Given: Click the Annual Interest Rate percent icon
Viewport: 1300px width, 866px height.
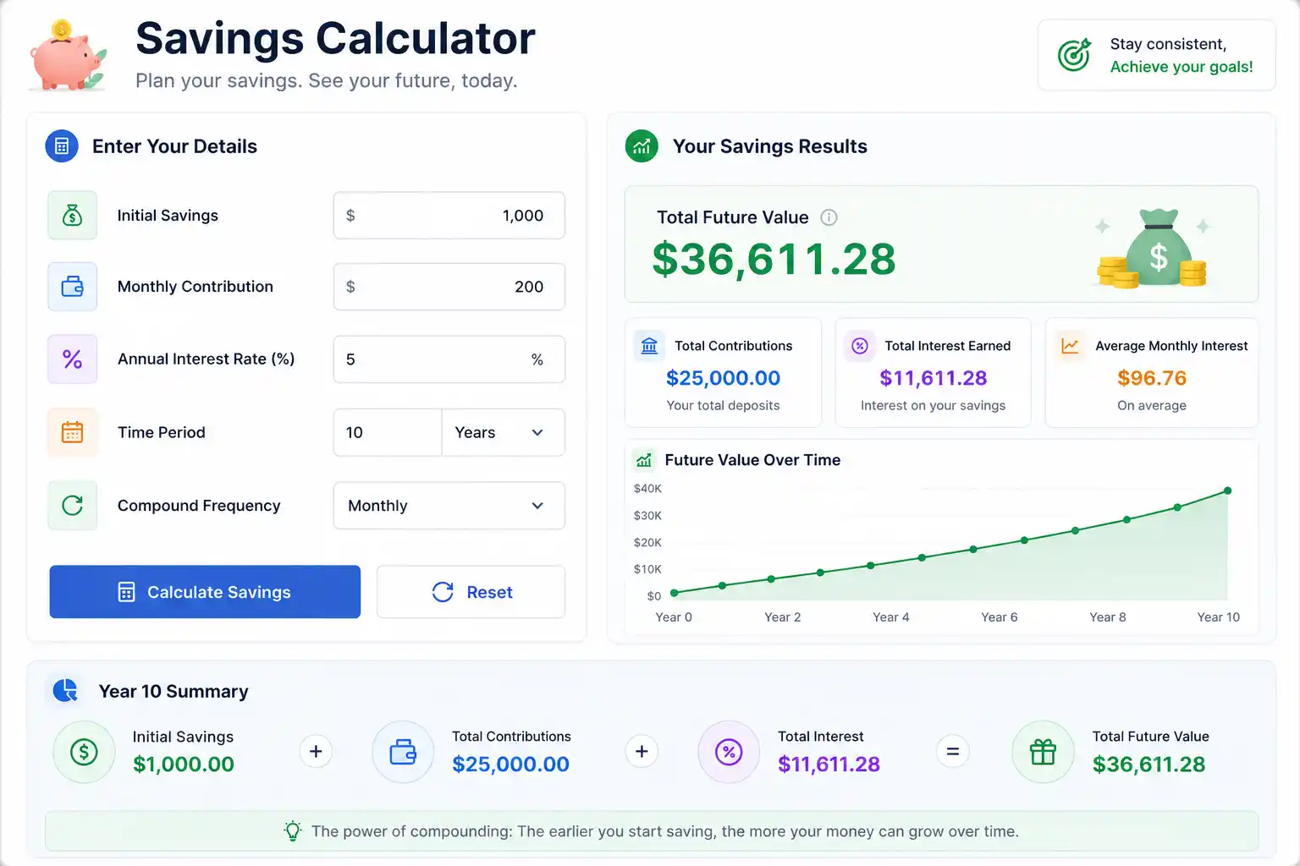Looking at the screenshot, I should click(73, 359).
